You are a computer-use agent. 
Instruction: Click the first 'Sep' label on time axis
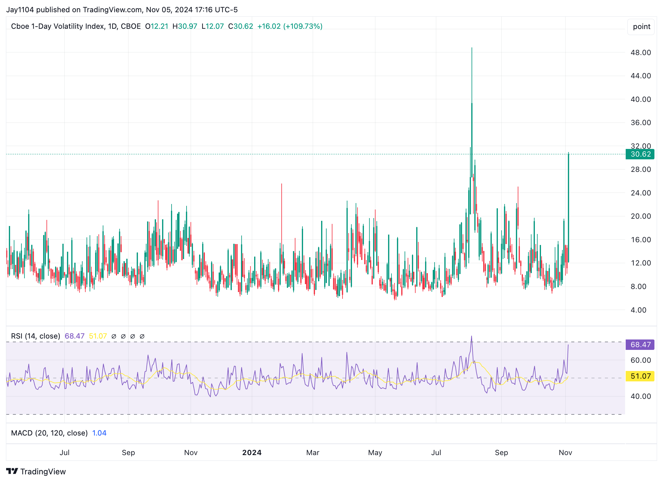(128, 453)
